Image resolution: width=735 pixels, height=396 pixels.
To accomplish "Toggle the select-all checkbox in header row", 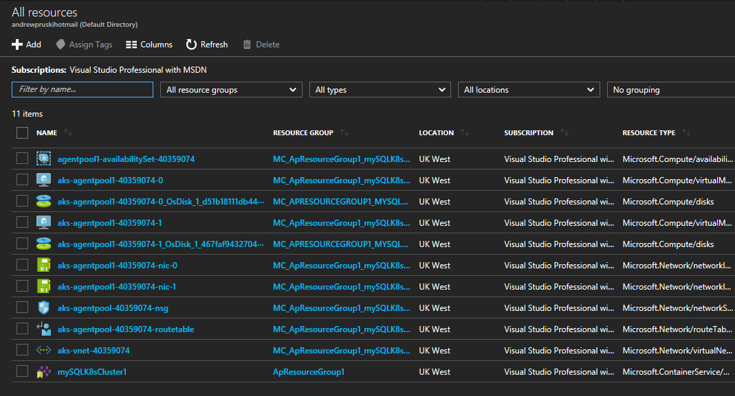I will 22,132.
